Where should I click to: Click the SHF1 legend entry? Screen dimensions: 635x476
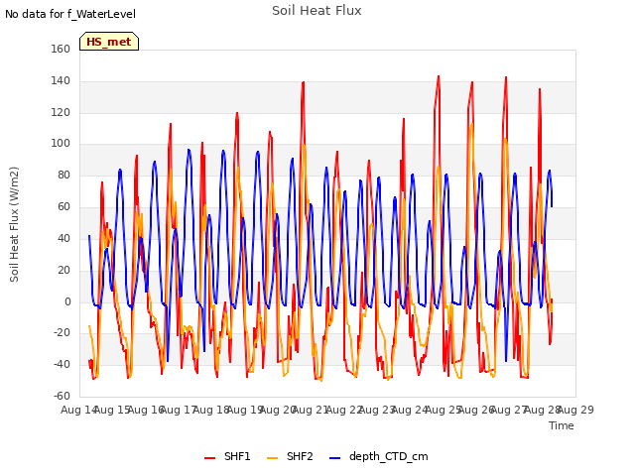(227, 457)
